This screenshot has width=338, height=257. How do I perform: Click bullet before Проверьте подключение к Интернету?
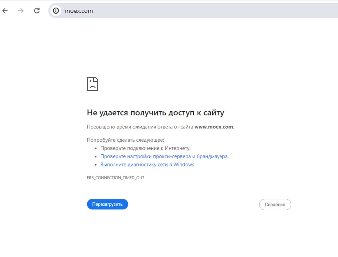[x=96, y=149]
